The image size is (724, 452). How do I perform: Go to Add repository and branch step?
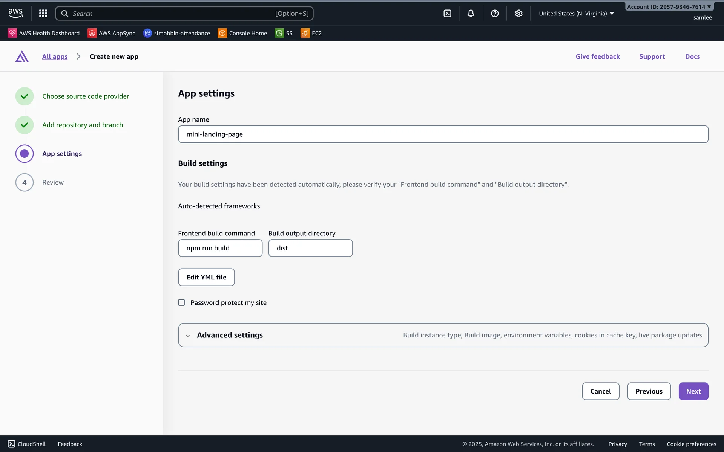pos(82,125)
